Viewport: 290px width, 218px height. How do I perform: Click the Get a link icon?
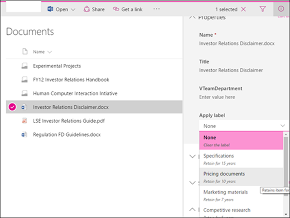(x=116, y=9)
